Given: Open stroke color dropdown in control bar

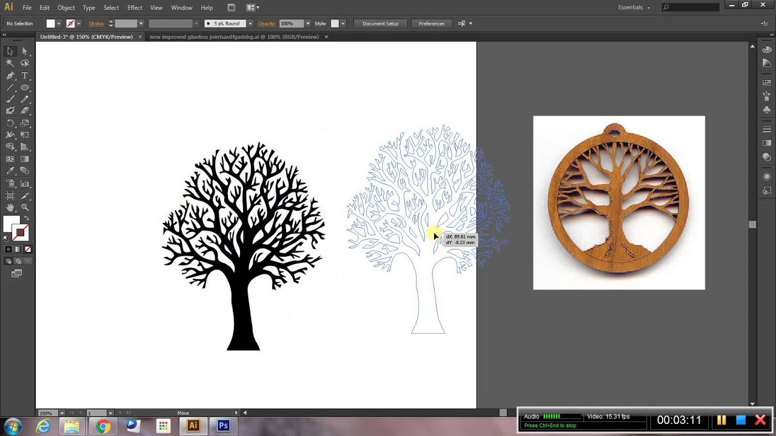Looking at the screenshot, I should click(79, 24).
